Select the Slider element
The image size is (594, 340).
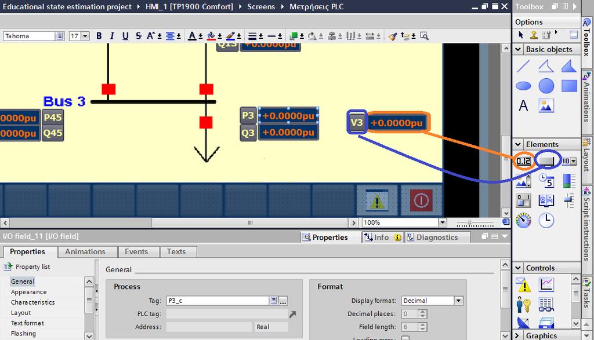[x=569, y=201]
